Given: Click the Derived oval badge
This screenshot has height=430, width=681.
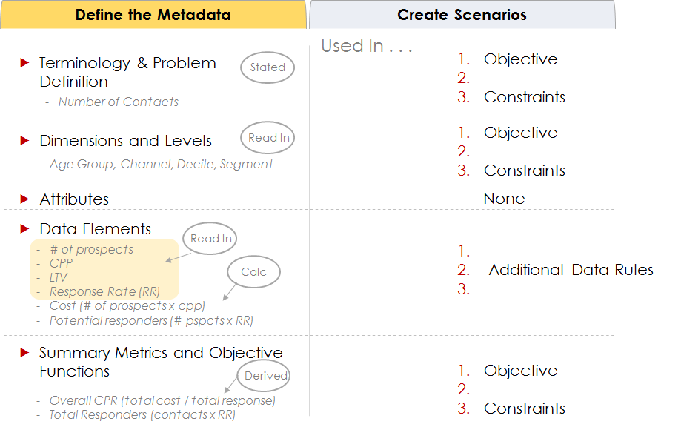Looking at the screenshot, I should click(x=264, y=375).
